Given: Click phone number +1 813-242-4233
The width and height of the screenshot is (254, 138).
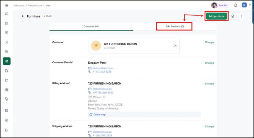Looking at the screenshot, I should [x=102, y=72].
